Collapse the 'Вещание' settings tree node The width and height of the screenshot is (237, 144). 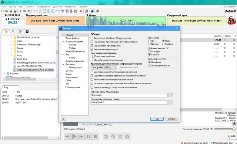click(63, 64)
